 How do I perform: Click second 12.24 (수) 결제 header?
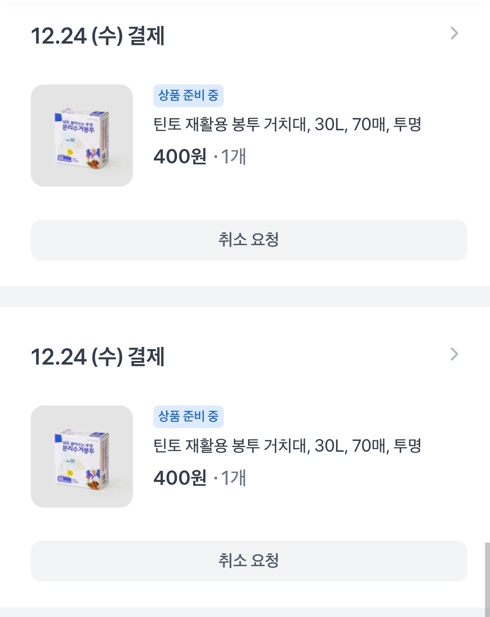click(x=98, y=357)
